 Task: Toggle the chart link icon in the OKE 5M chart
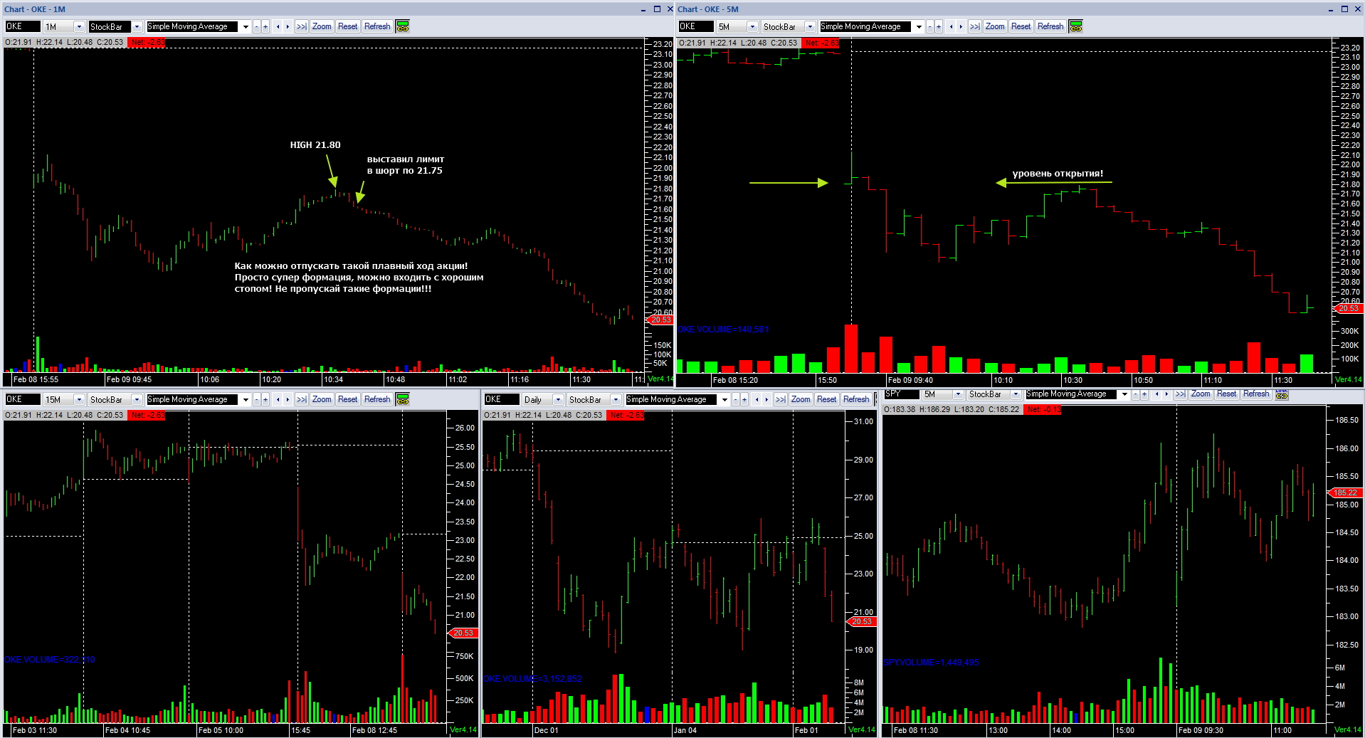[1076, 26]
